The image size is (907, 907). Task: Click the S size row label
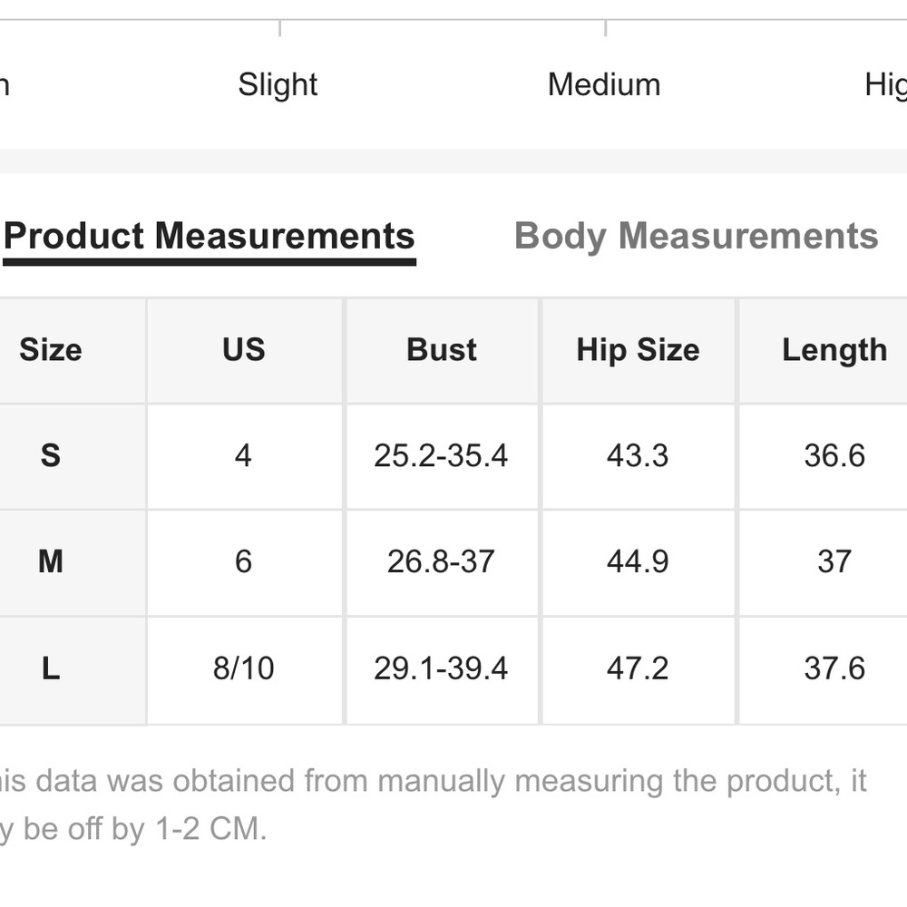(51, 456)
